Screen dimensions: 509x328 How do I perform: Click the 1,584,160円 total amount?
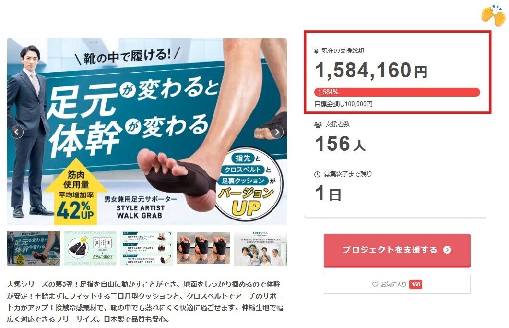(x=371, y=70)
